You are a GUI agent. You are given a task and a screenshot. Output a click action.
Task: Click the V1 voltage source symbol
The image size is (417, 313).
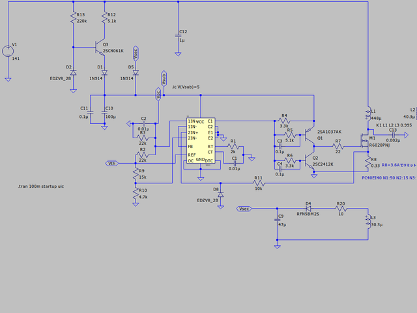pos(8,50)
